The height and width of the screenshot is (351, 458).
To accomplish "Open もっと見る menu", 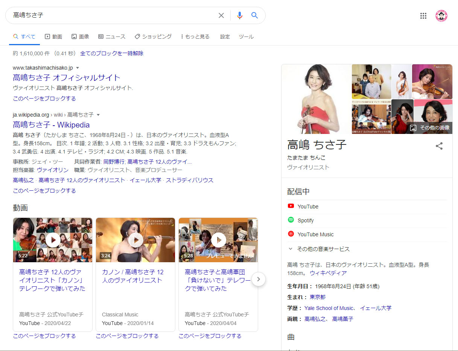I will (195, 36).
